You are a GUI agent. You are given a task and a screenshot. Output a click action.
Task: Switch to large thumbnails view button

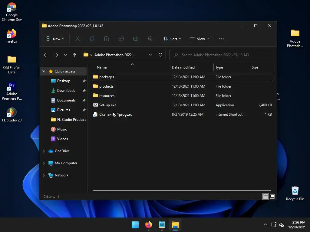[x=272, y=196]
